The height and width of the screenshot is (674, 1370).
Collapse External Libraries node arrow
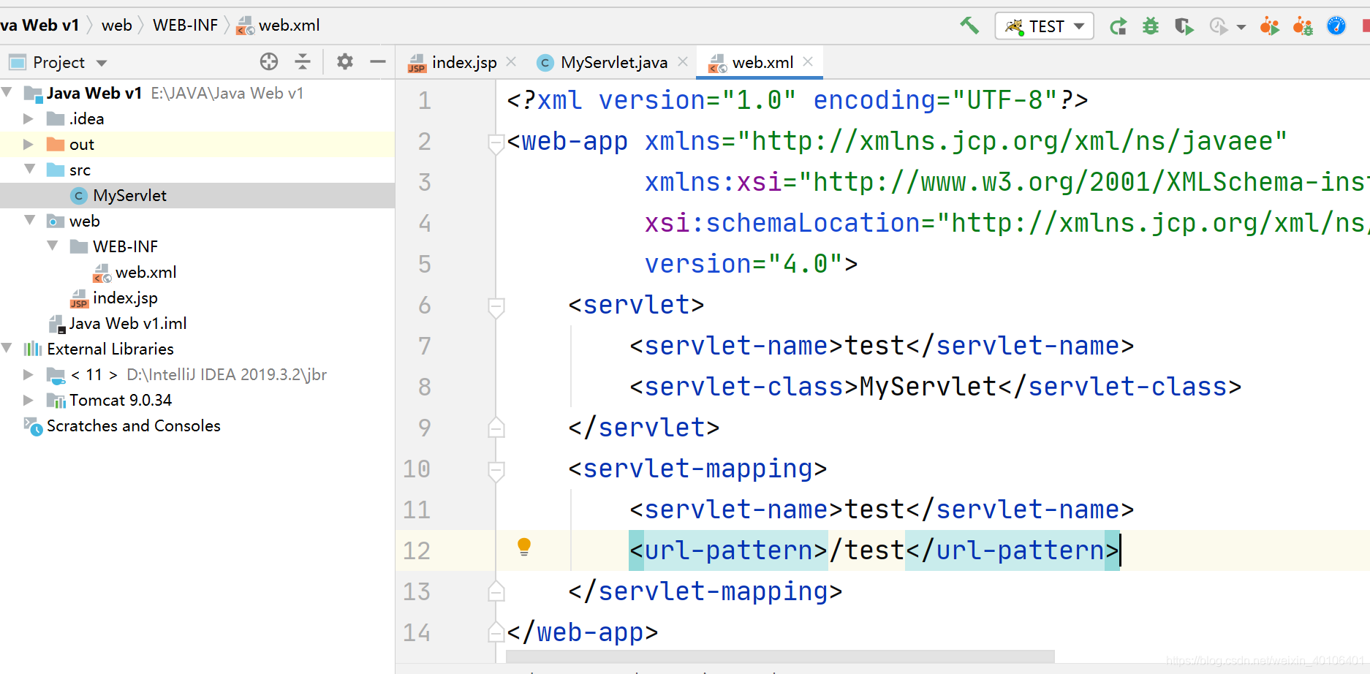coord(7,349)
